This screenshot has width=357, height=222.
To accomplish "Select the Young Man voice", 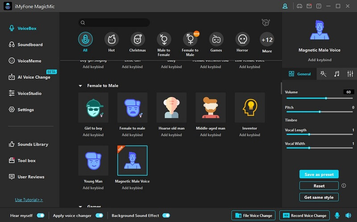I will pos(93,160).
